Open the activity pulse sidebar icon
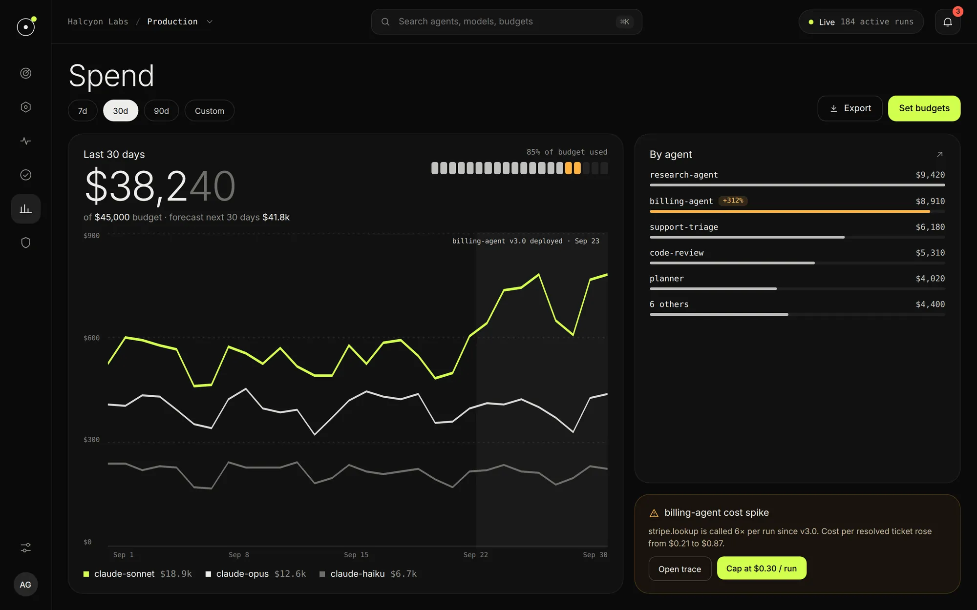Image resolution: width=977 pixels, height=610 pixels. (26, 141)
